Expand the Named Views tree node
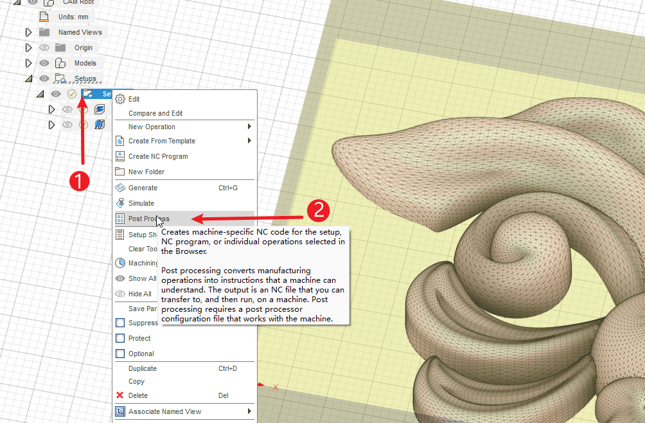 tap(28, 32)
